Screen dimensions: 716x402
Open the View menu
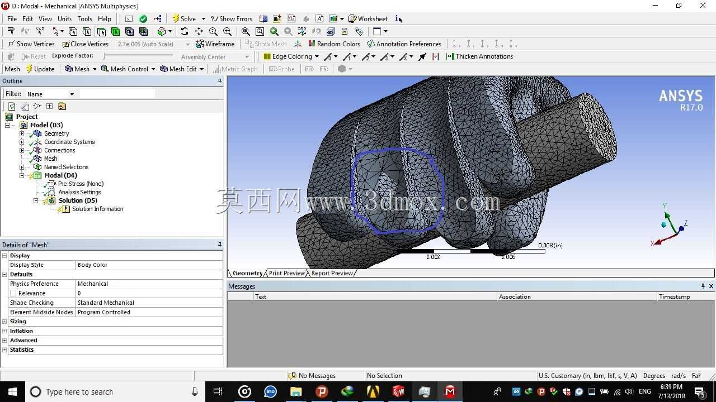tap(45, 18)
